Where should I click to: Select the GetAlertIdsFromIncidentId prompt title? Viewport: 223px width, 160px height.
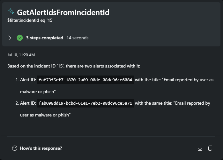pyautogui.click(x=63, y=12)
